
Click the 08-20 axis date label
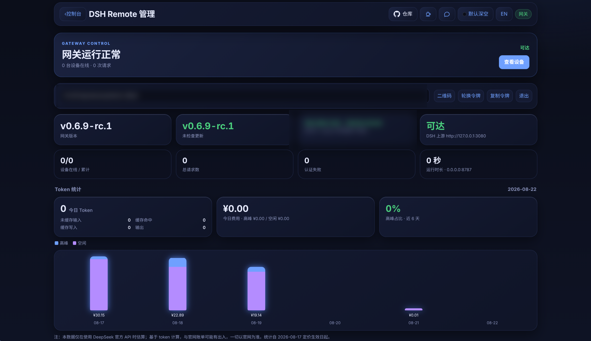(335, 323)
